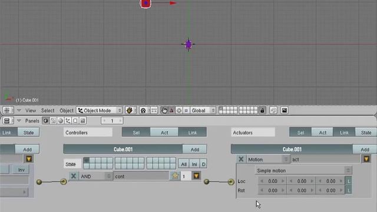The image size is (377, 212).
Task: Toggle Act in the Controllers section
Action: pos(164,132)
